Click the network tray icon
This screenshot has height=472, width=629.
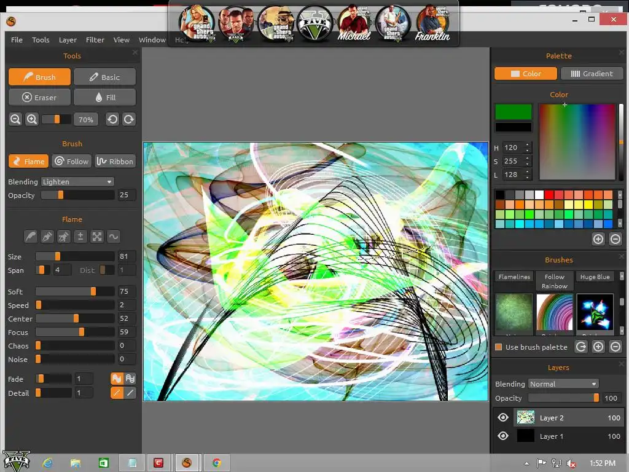click(557, 463)
